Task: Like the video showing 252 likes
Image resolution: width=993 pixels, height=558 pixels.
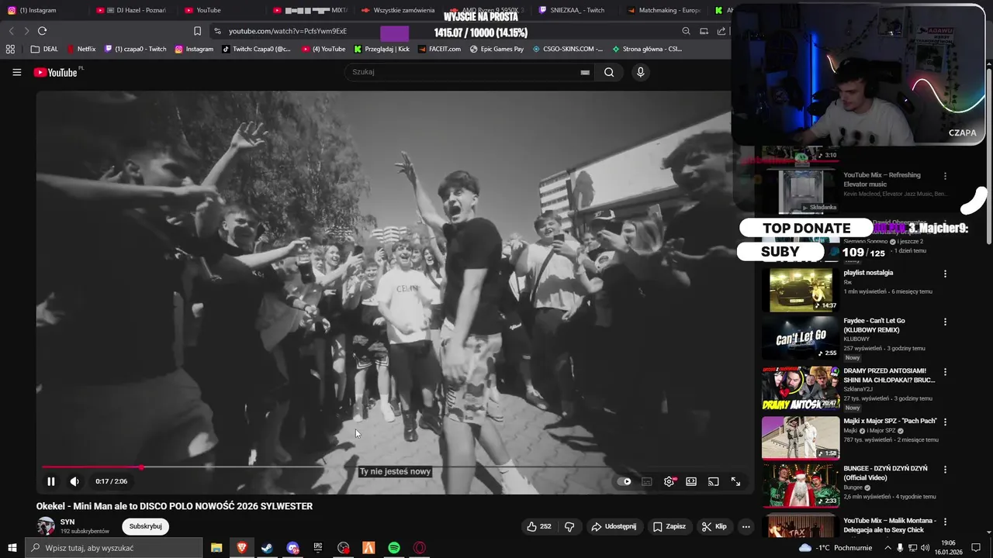Action: [539, 526]
